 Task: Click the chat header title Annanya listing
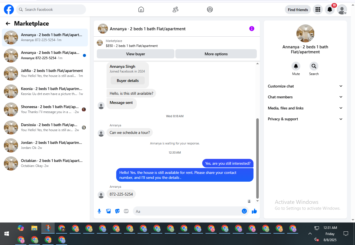(x=148, y=29)
